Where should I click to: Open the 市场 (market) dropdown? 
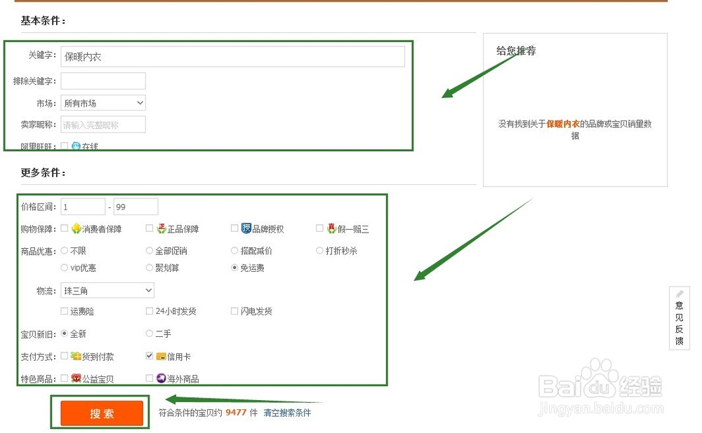click(x=102, y=102)
